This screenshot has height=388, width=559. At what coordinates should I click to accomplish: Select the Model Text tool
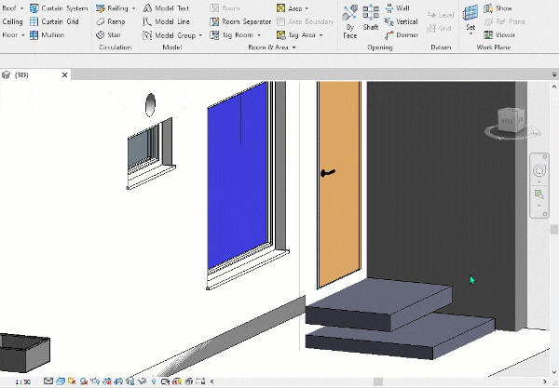pos(166,8)
